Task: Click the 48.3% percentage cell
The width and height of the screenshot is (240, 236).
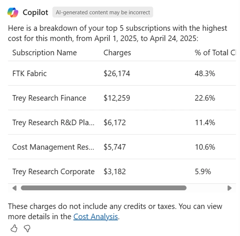Action: click(x=205, y=74)
